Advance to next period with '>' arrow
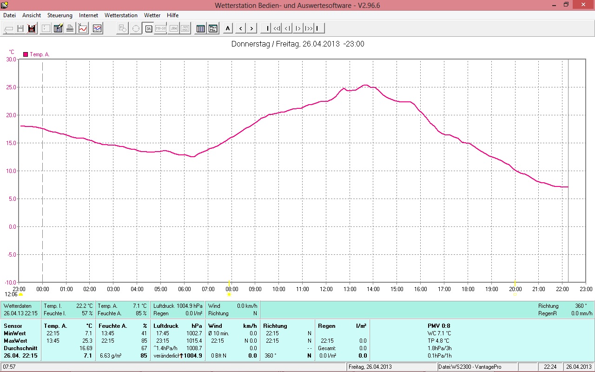This screenshot has width=595, height=372. (251, 28)
